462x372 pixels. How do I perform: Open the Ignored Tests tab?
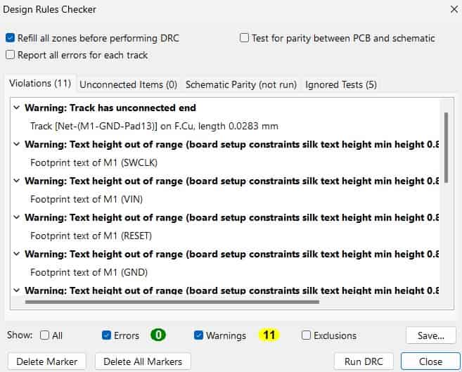pyautogui.click(x=341, y=84)
